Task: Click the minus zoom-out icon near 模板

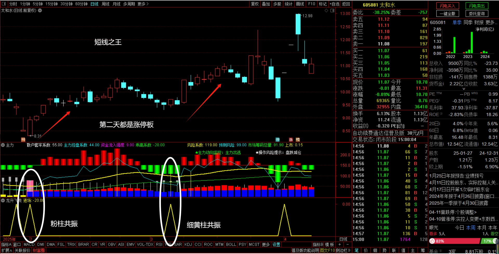Action: (x=347, y=244)
